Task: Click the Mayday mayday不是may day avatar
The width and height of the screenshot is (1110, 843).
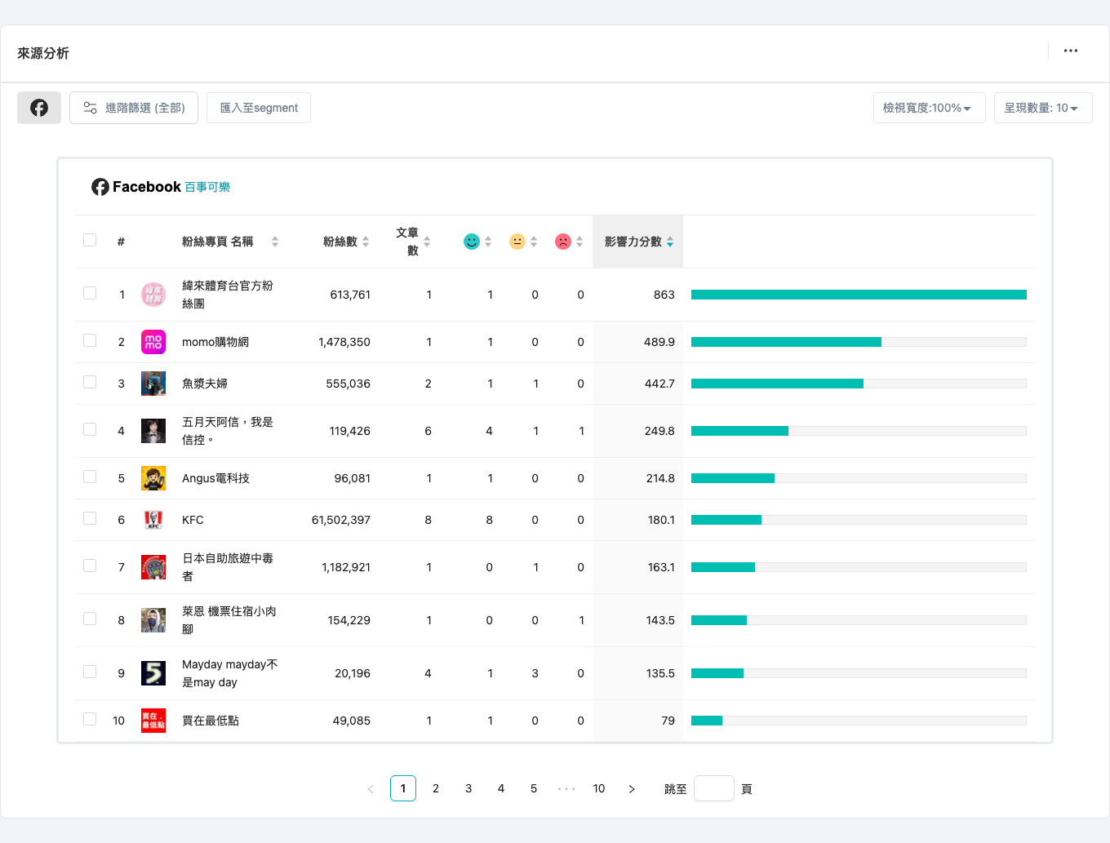Action: click(153, 673)
